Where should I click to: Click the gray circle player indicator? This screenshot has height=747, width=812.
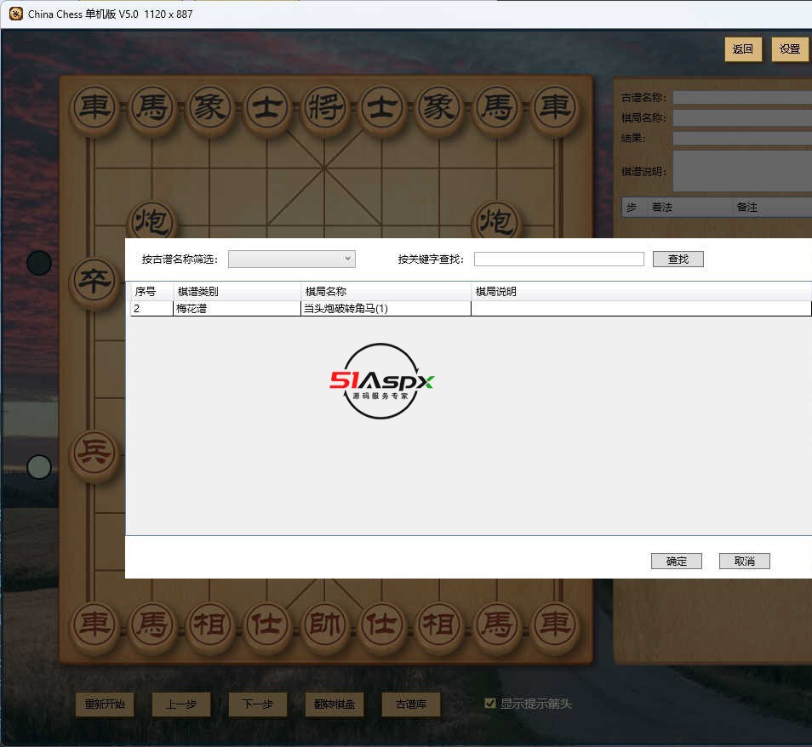(39, 467)
